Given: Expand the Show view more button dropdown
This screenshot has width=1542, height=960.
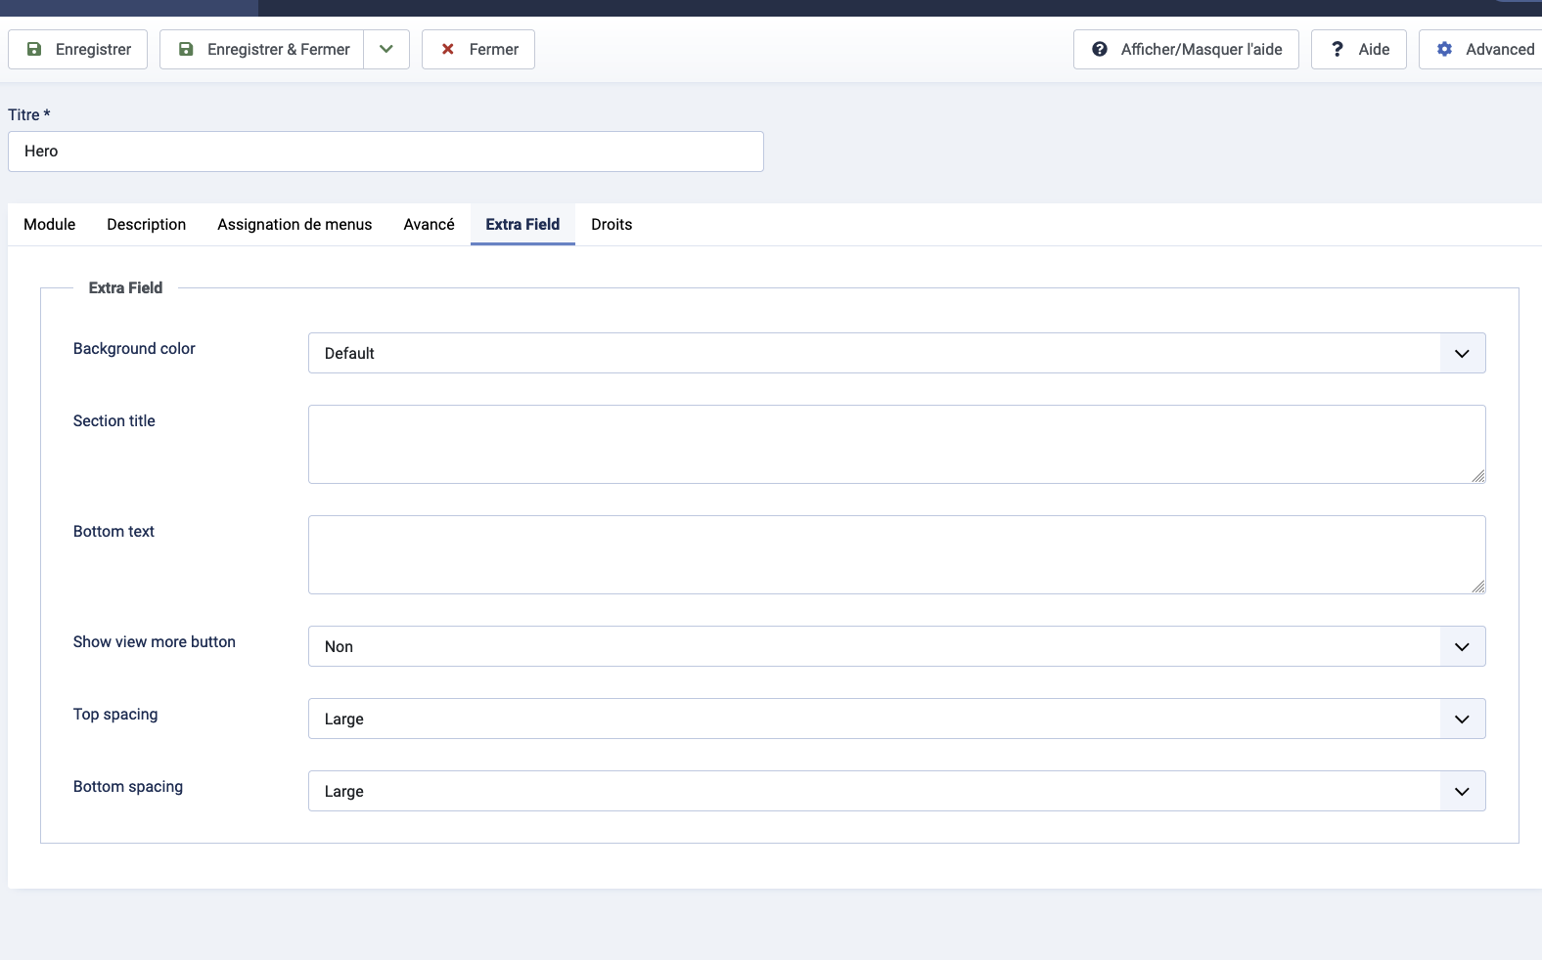Looking at the screenshot, I should tap(896, 646).
